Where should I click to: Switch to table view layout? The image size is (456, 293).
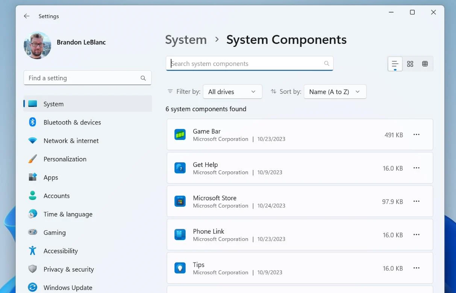(425, 64)
